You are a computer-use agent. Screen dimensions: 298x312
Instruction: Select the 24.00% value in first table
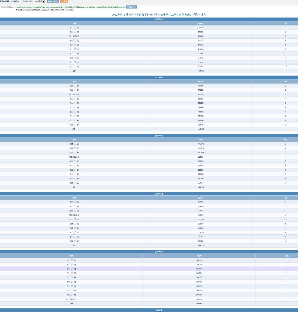click(201, 28)
